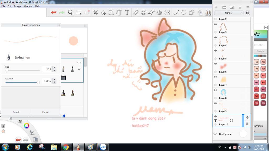Click the green Redo arrow in top toolbar
The image size is (269, 151).
61,12
